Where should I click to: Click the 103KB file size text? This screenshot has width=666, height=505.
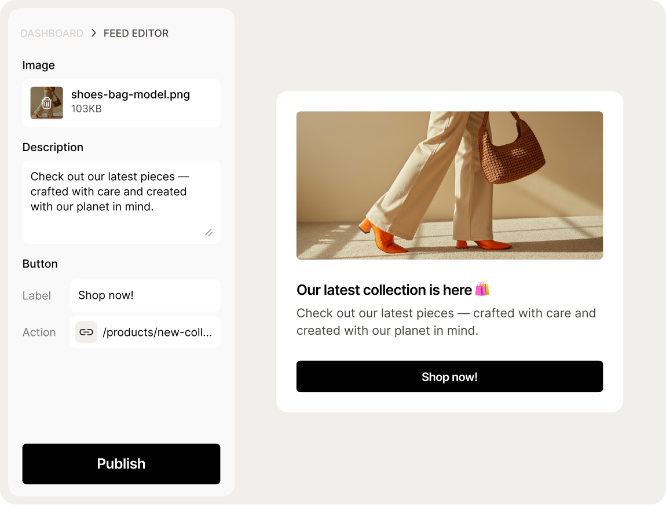click(86, 109)
